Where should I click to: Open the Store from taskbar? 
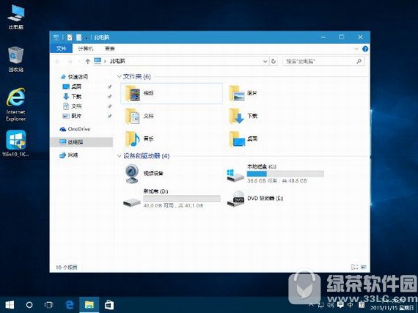[x=109, y=304]
